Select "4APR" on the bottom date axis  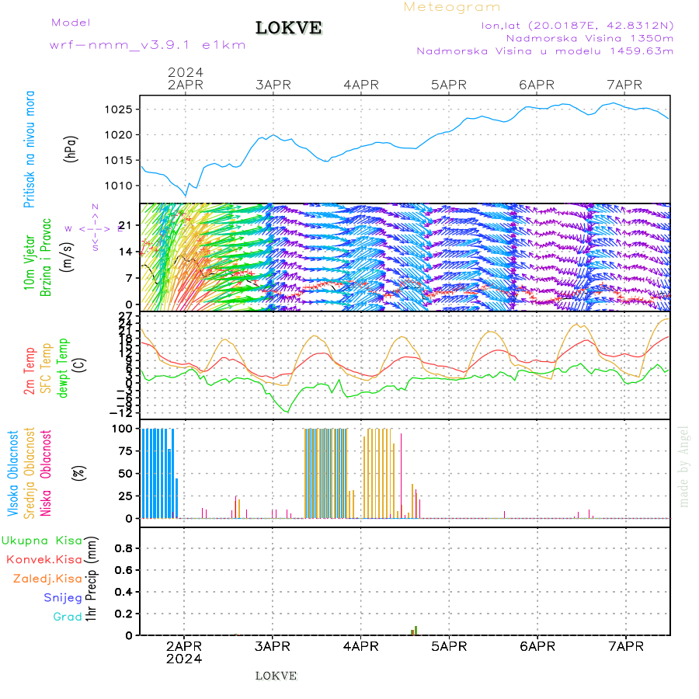coord(360,646)
